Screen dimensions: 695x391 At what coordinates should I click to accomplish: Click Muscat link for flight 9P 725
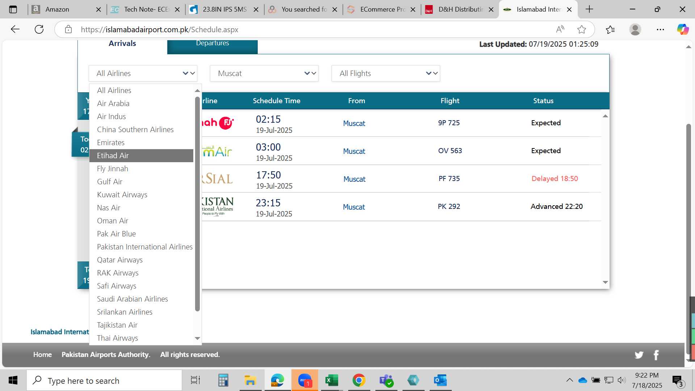click(x=354, y=123)
